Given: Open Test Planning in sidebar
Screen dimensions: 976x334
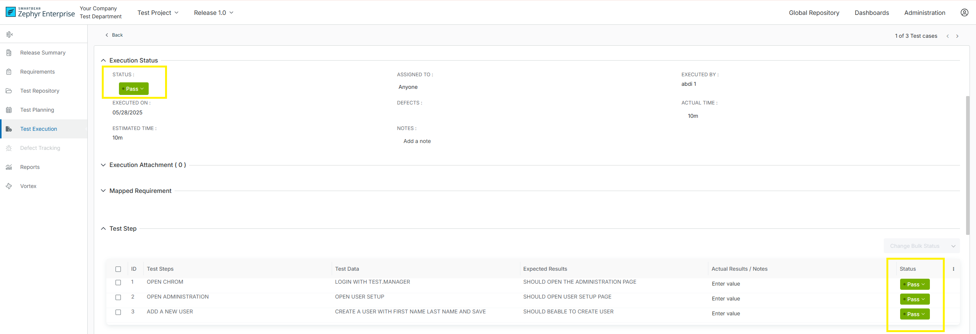Looking at the screenshot, I should 37,110.
